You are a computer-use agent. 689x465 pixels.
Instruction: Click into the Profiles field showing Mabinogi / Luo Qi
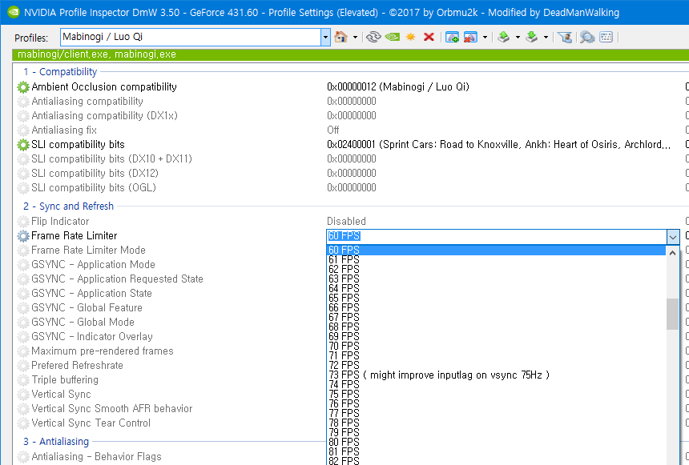click(190, 37)
